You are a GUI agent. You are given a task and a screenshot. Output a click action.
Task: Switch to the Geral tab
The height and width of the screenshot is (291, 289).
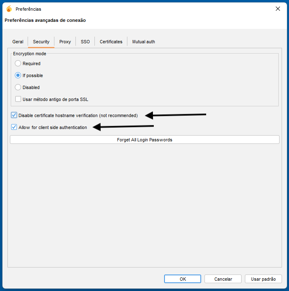point(18,42)
